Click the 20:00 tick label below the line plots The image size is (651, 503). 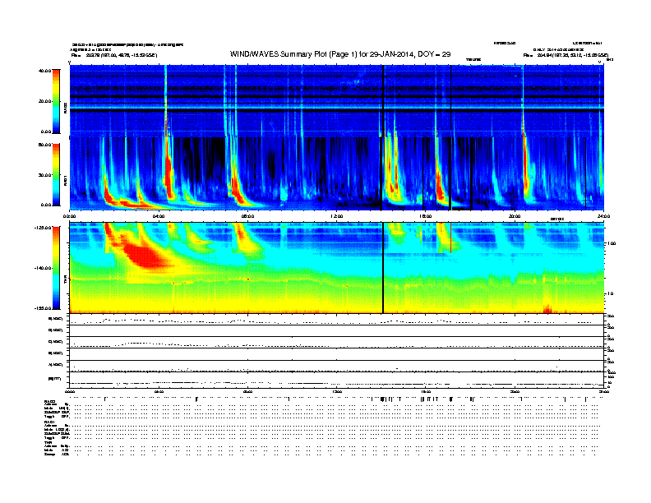point(515,391)
